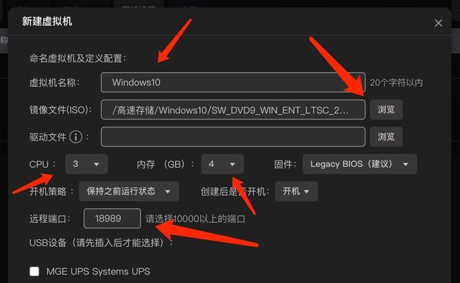Browse for the ISO image file

(x=386, y=110)
